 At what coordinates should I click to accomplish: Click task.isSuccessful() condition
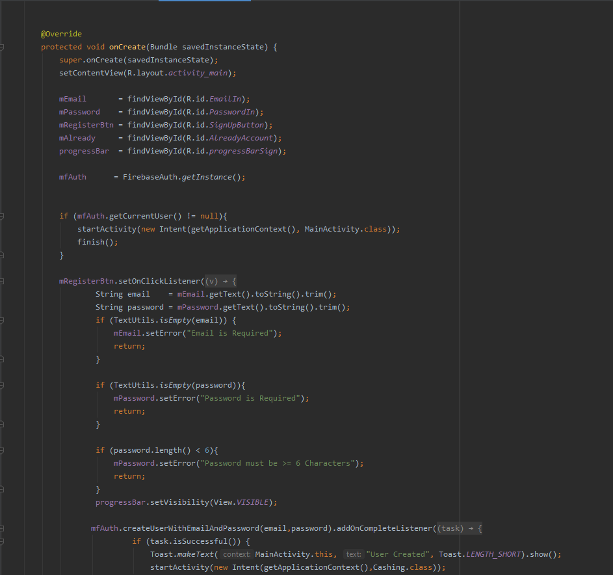click(196, 541)
